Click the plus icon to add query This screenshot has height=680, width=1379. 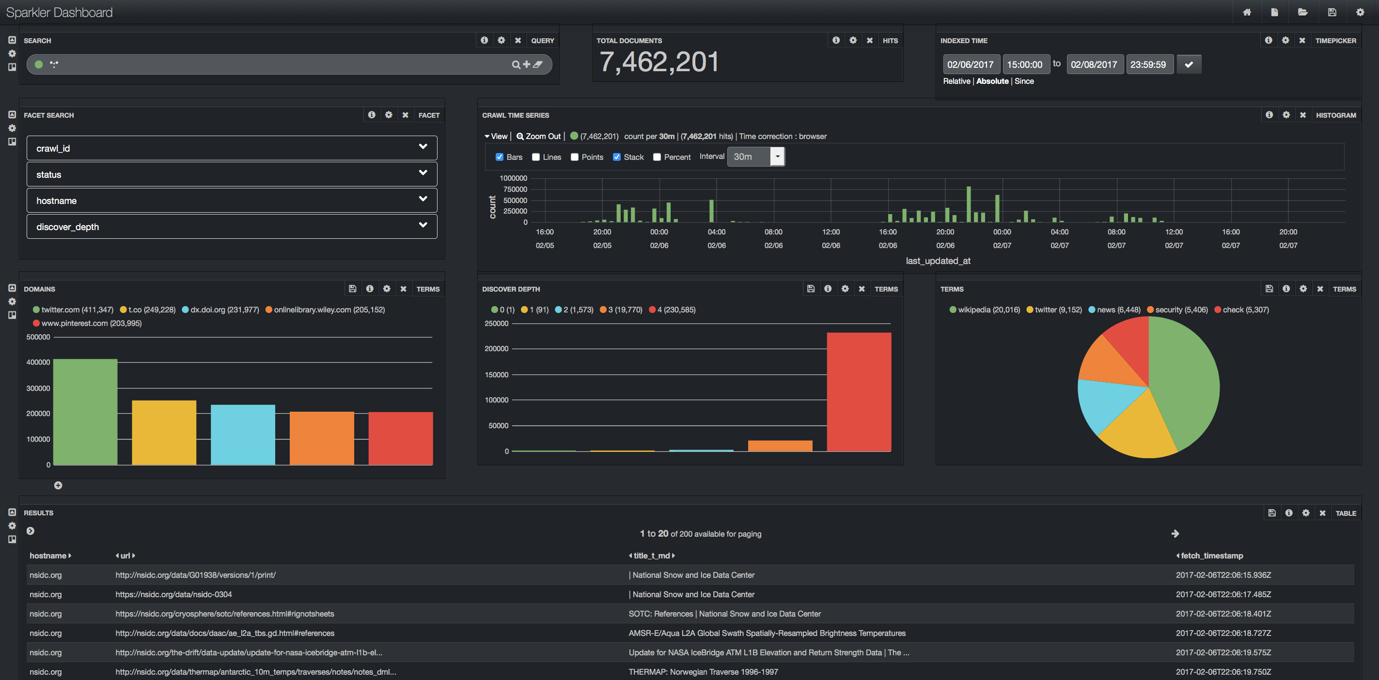pyautogui.click(x=527, y=64)
